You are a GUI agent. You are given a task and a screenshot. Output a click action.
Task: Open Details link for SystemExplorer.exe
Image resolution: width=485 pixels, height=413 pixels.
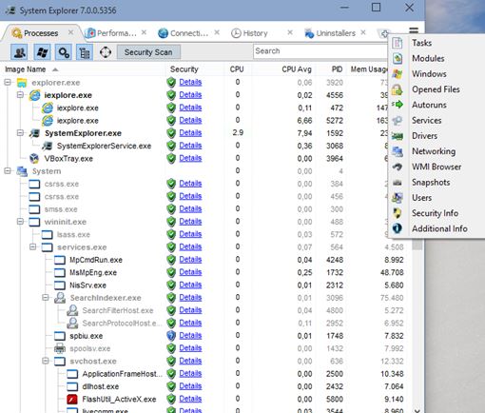190,133
